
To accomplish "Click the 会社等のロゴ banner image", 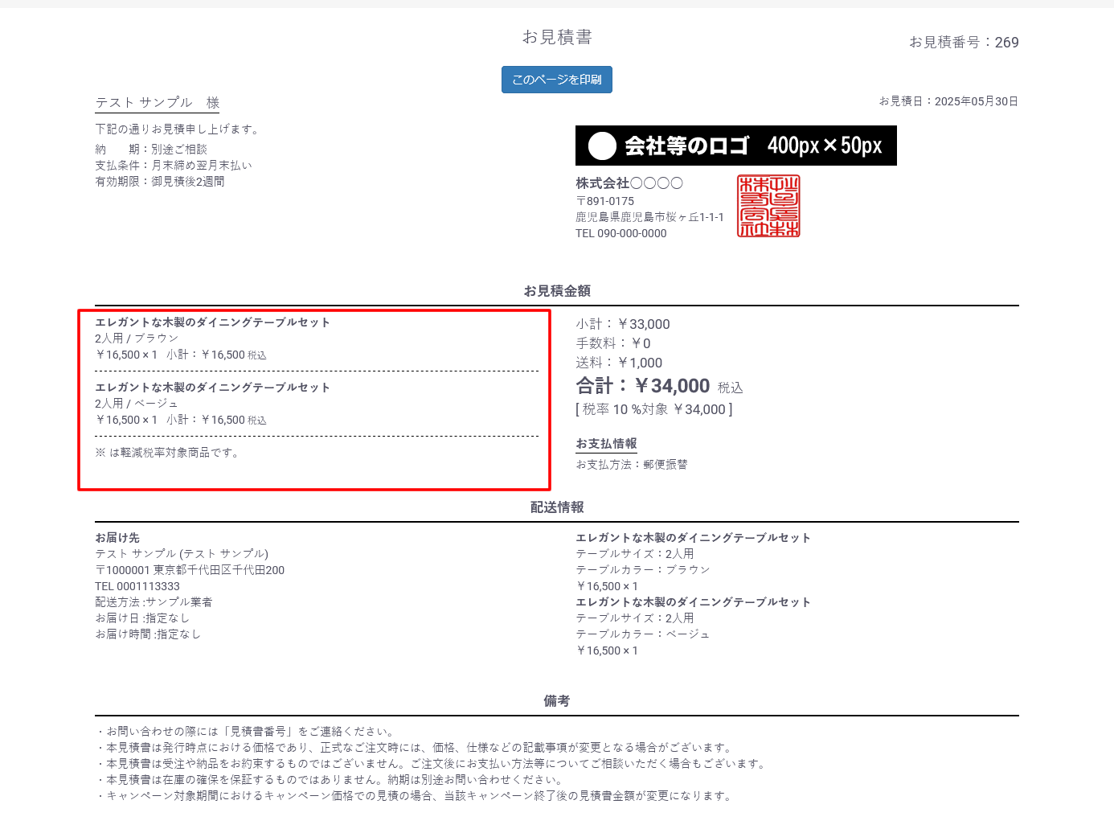I will point(736,146).
